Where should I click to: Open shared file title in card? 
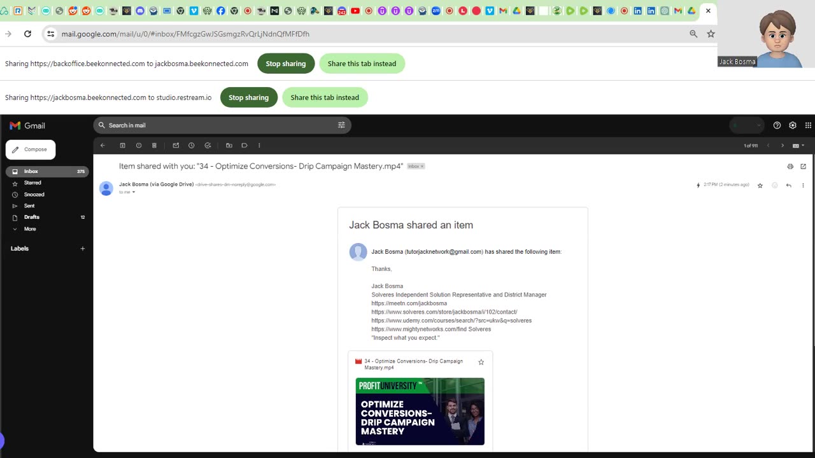[x=414, y=364]
